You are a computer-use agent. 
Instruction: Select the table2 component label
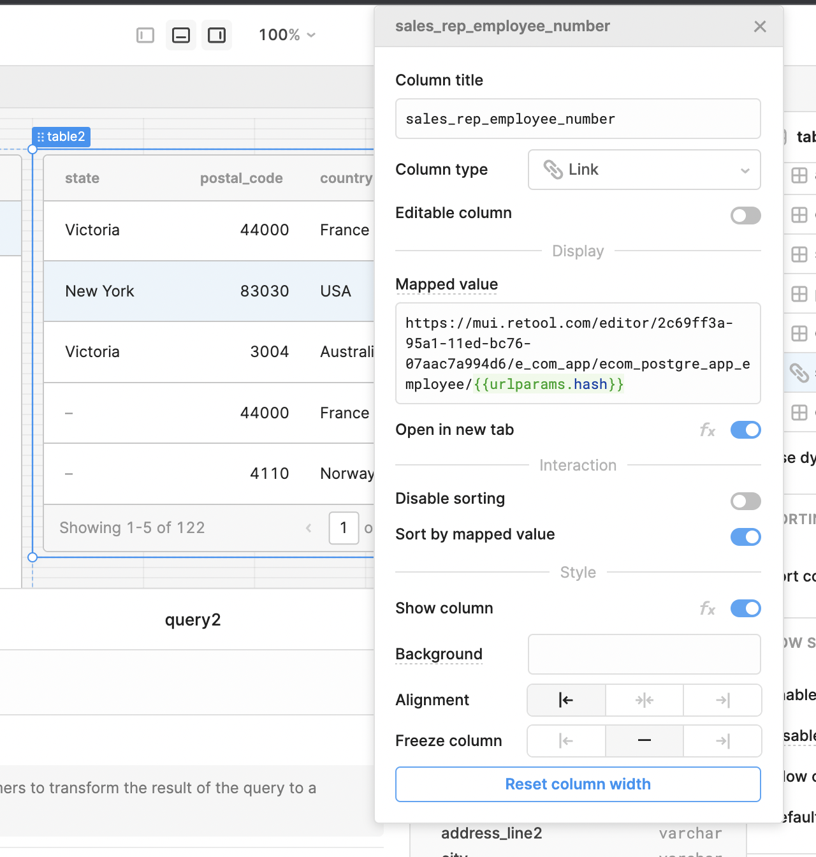pos(61,136)
